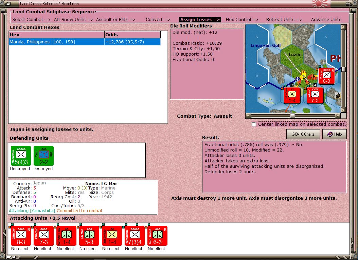This screenshot has width=358, height=260.
Task: Click the Lingayen Gulf map label
Action: [x=266, y=45]
